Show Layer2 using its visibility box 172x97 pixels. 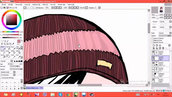point(153,68)
